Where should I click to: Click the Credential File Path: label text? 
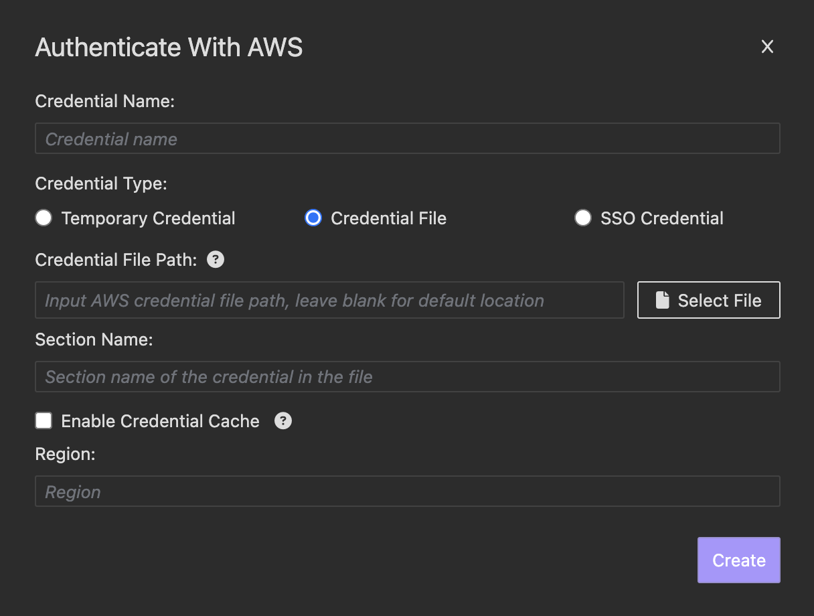(116, 260)
